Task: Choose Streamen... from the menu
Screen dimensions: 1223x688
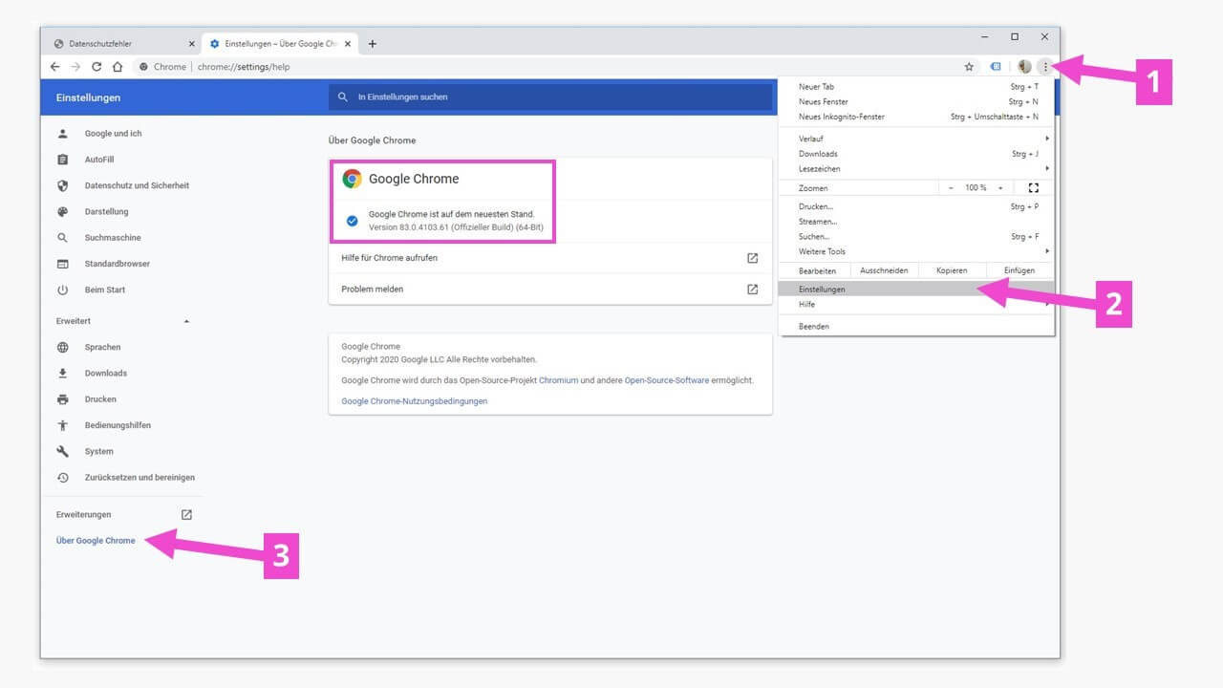Action: coord(916,222)
